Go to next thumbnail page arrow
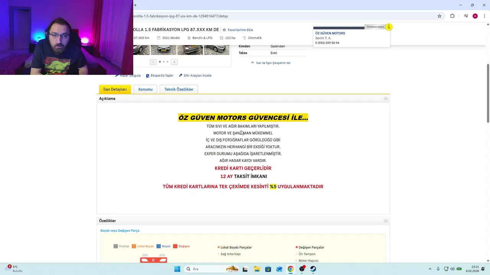This screenshot has width=490, height=275. click(174, 62)
